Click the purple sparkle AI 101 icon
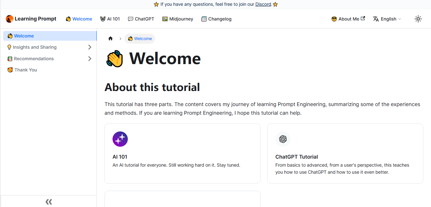431x207 pixels. click(x=120, y=139)
